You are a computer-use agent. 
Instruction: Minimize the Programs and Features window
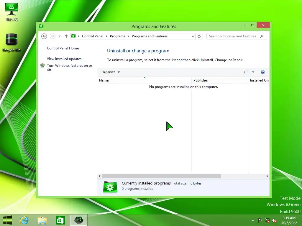[244, 25]
